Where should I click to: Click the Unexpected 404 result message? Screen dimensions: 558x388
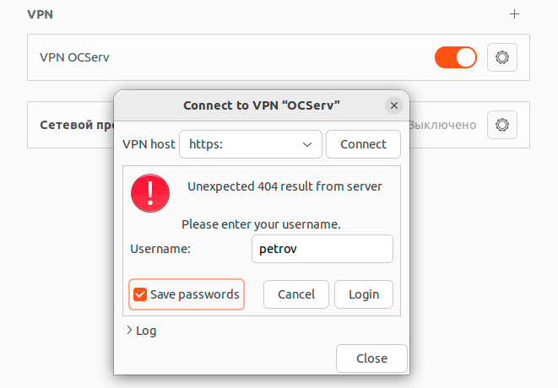tap(284, 186)
